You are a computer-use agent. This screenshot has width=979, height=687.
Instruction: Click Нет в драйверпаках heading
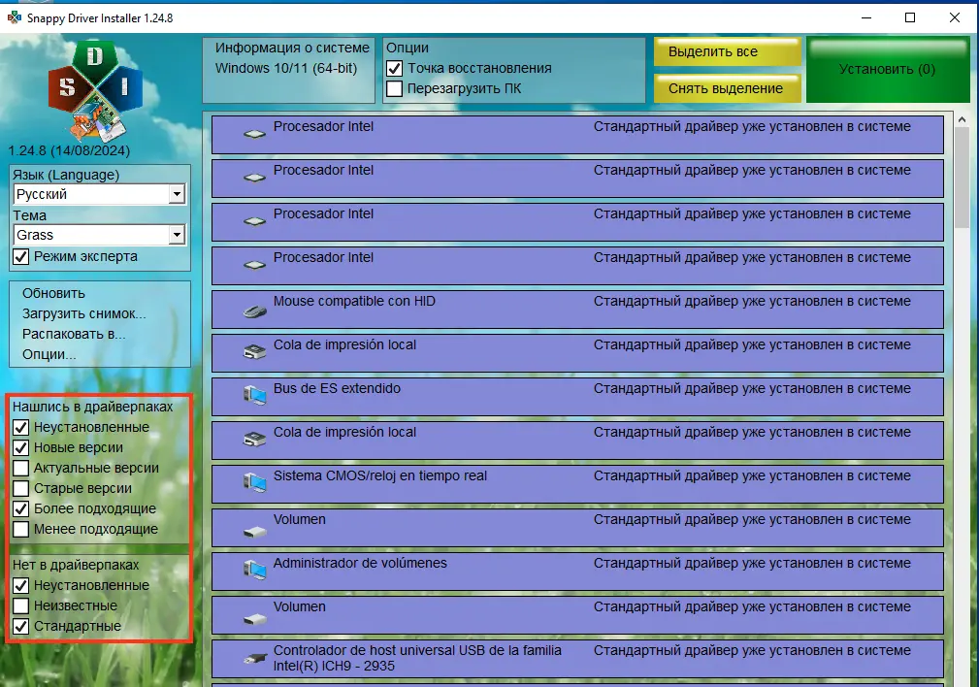pos(76,565)
